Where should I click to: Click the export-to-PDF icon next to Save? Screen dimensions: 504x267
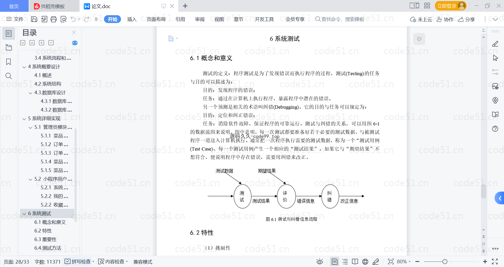44,19
